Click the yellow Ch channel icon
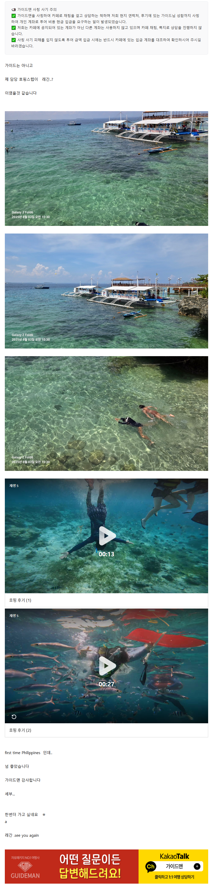The image size is (214, 890). pyautogui.click(x=151, y=866)
